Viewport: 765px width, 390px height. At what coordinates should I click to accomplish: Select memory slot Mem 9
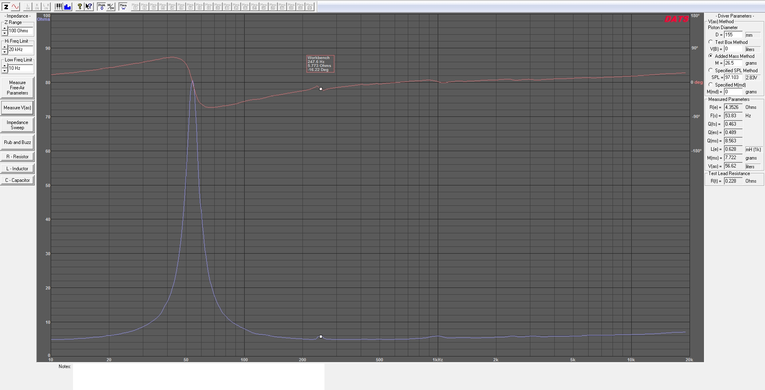[x=209, y=6]
